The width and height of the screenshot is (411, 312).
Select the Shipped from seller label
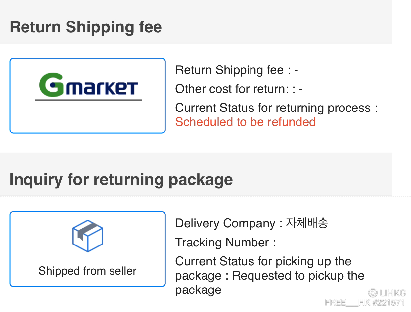coord(87,271)
